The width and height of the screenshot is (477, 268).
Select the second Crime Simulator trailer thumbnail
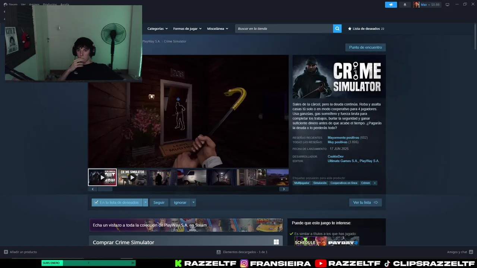132,177
